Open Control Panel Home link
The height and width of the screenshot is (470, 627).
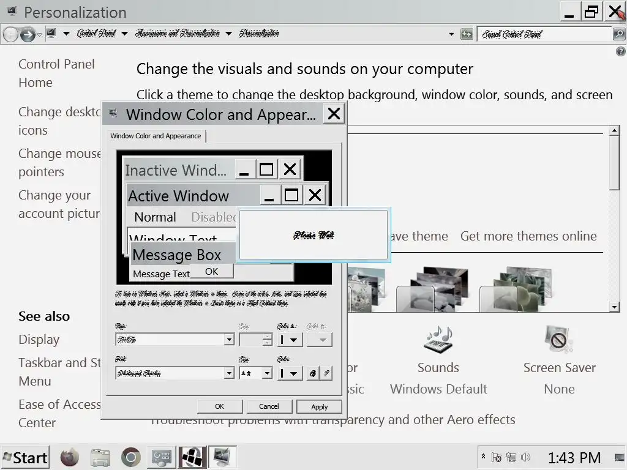point(56,73)
